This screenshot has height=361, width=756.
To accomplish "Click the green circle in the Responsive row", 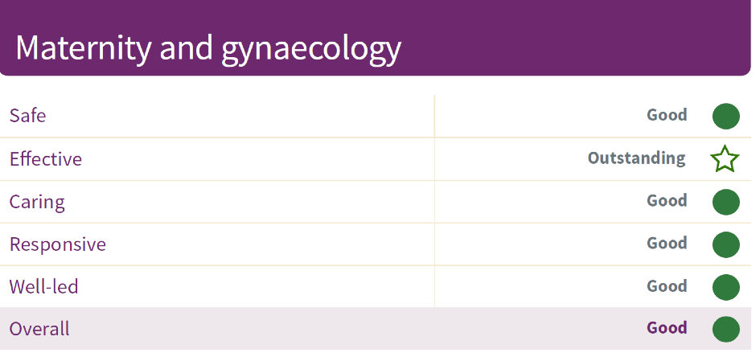I will tap(725, 244).
